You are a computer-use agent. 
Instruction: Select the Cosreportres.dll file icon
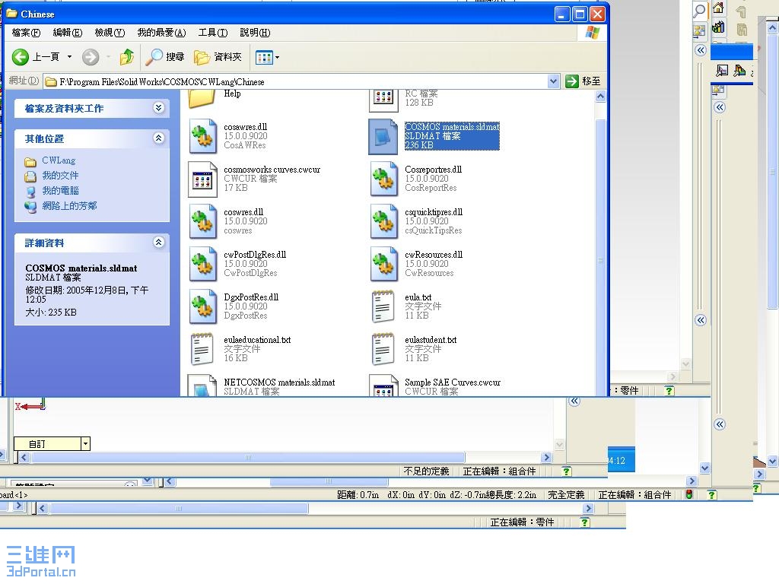(384, 179)
